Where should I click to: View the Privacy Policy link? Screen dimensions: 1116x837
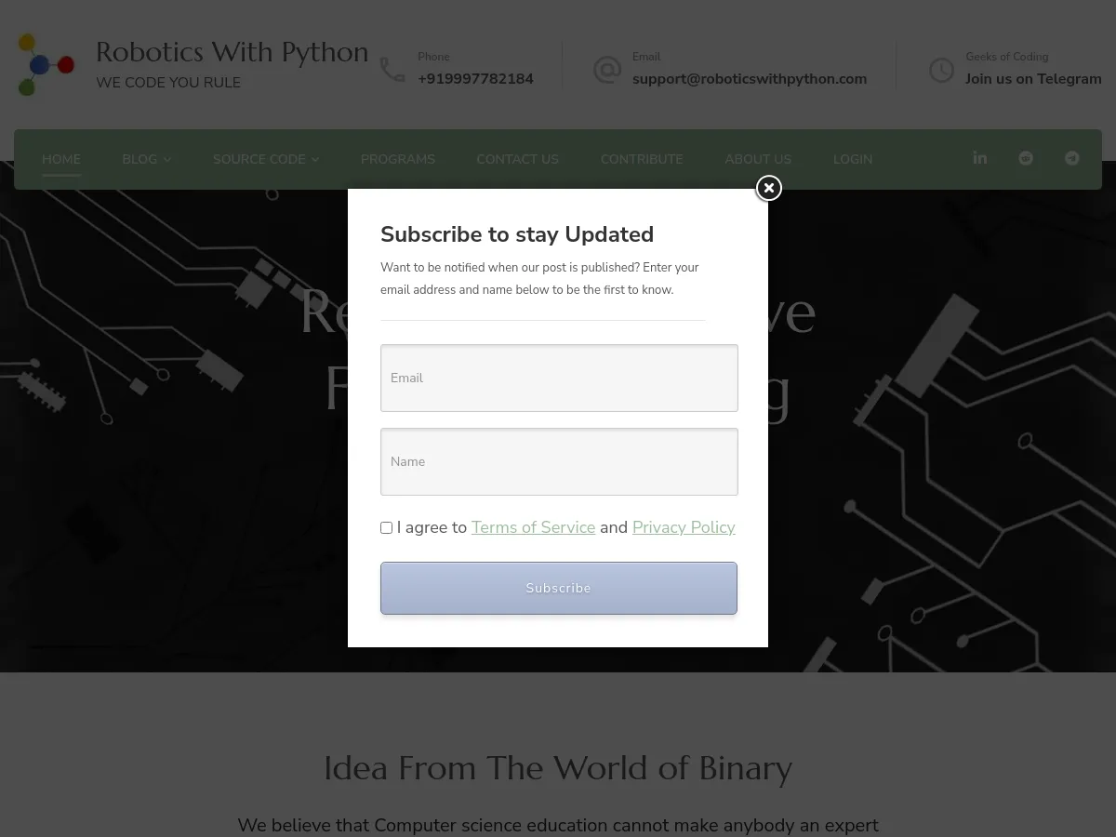point(684,527)
